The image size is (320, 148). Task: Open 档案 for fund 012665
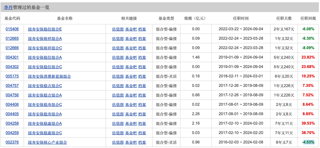(142, 39)
